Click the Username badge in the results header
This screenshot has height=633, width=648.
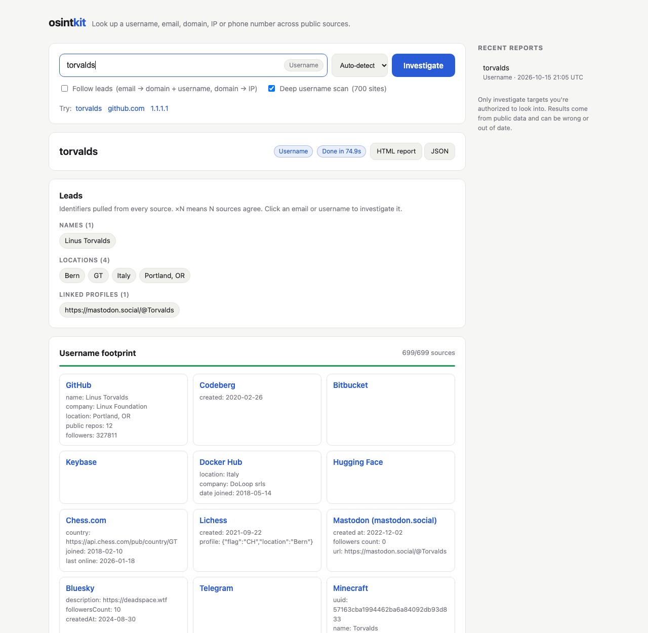[x=293, y=151]
